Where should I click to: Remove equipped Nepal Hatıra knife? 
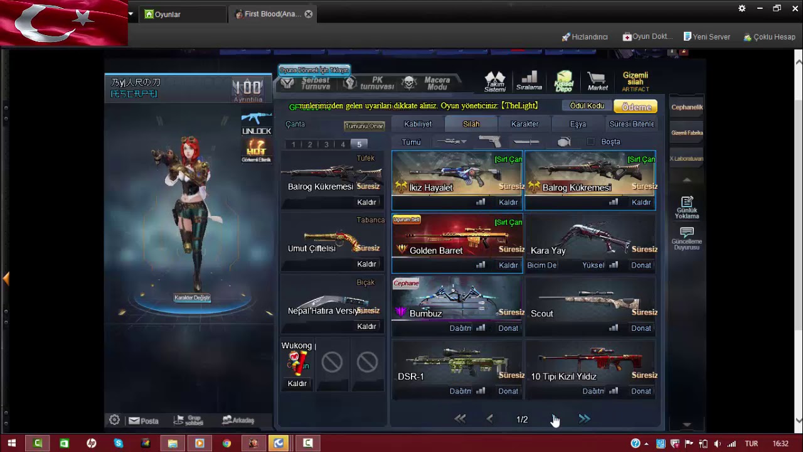pyautogui.click(x=367, y=326)
